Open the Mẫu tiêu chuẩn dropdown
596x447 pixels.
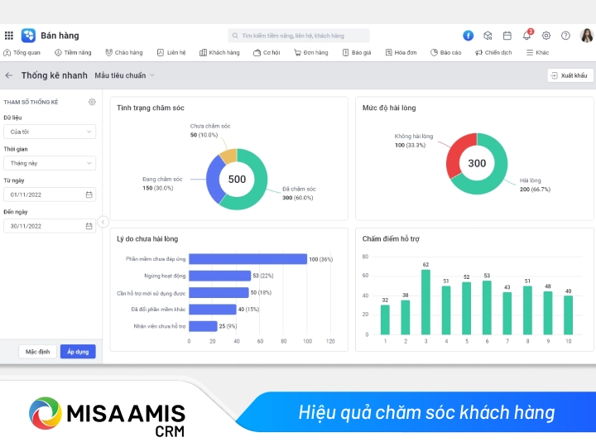click(124, 75)
